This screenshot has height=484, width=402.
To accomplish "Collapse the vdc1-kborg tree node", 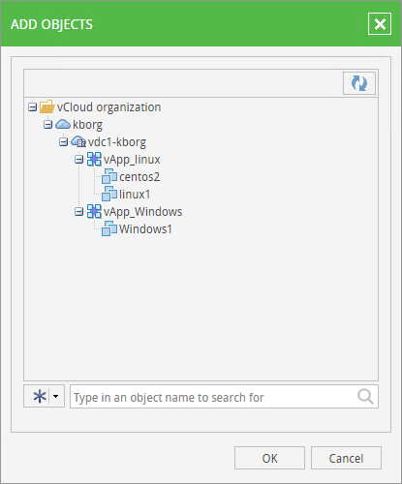I will 63,141.
